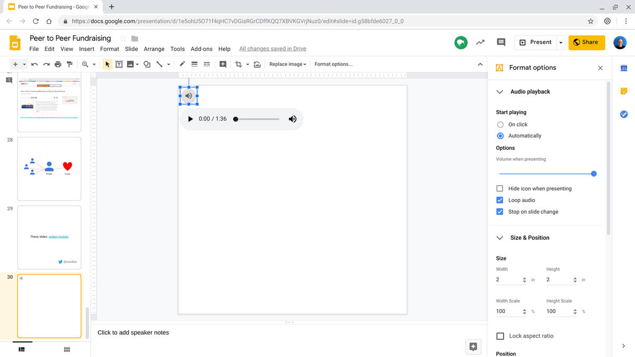This screenshot has width=635, height=357.
Task: Select the text box tool
Action: pyautogui.click(x=119, y=65)
